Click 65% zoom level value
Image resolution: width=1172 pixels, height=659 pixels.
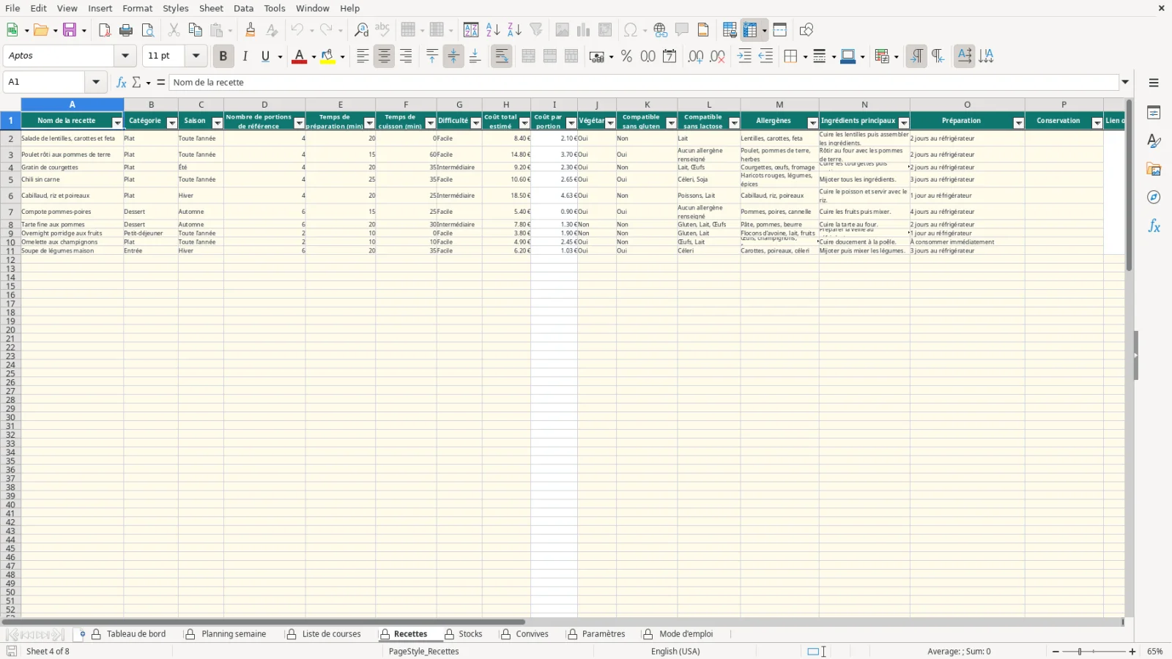(1155, 652)
